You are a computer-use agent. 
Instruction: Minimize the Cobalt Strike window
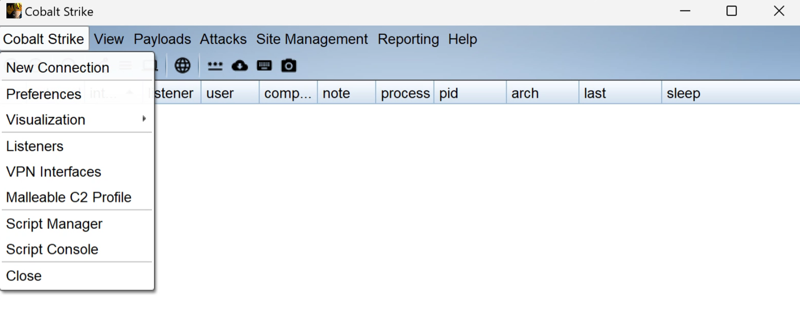(685, 11)
